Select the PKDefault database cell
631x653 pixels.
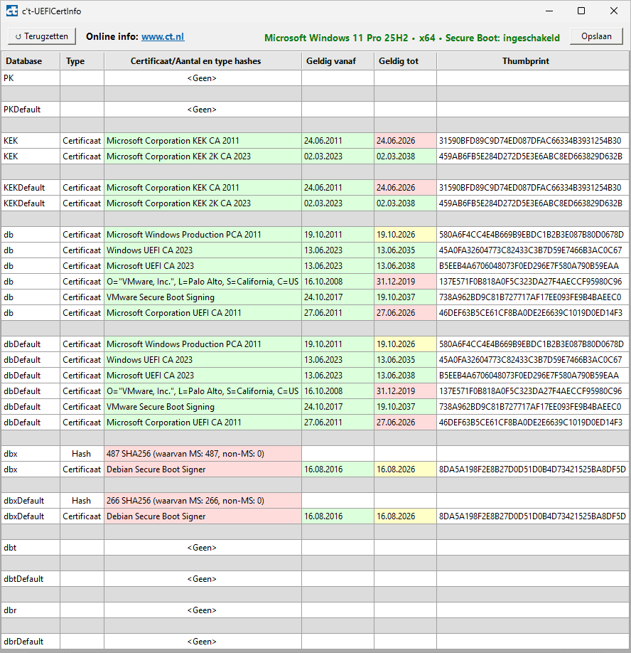pos(31,110)
